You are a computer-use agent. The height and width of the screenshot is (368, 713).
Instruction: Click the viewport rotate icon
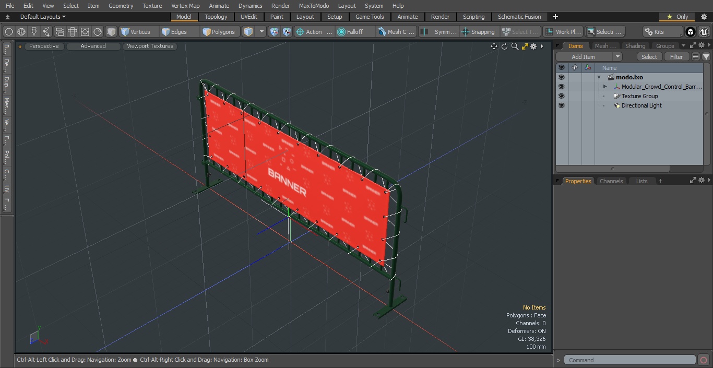504,46
